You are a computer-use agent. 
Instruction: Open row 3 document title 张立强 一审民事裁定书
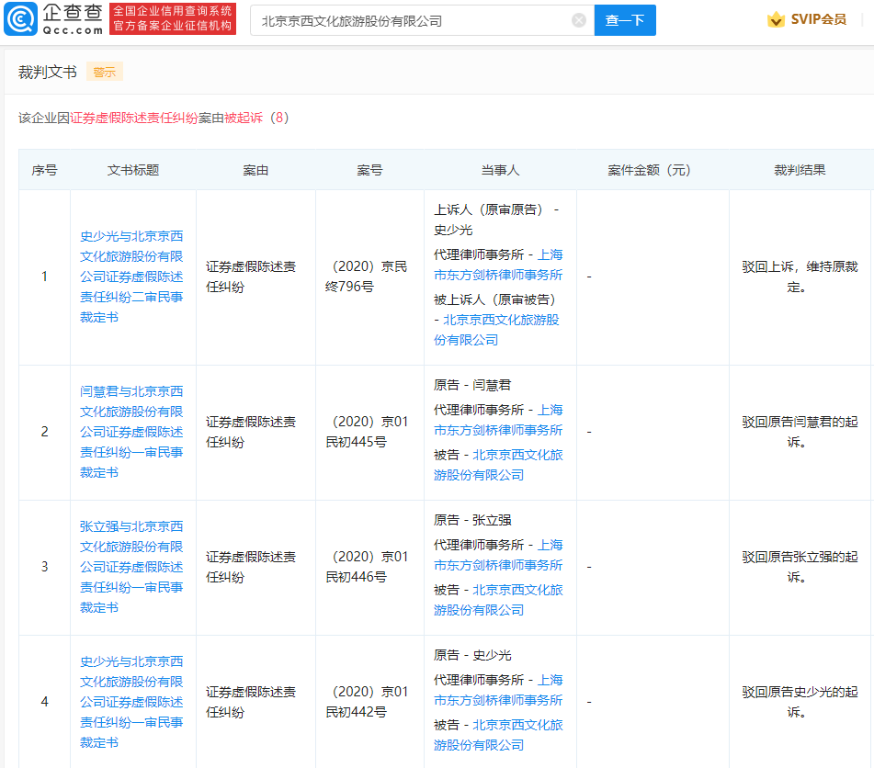(x=131, y=567)
